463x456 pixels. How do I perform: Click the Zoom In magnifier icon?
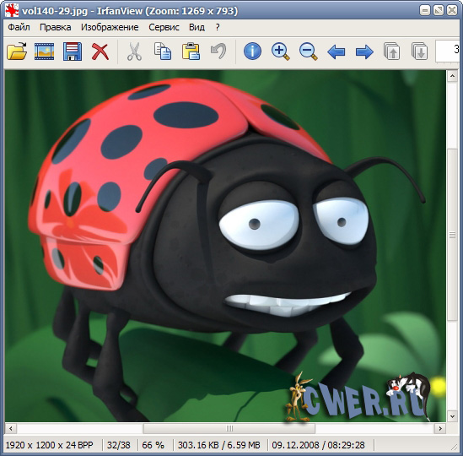[x=280, y=52]
